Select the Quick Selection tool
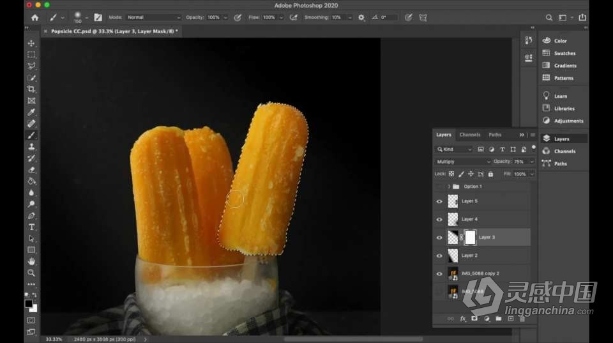 tap(31, 78)
